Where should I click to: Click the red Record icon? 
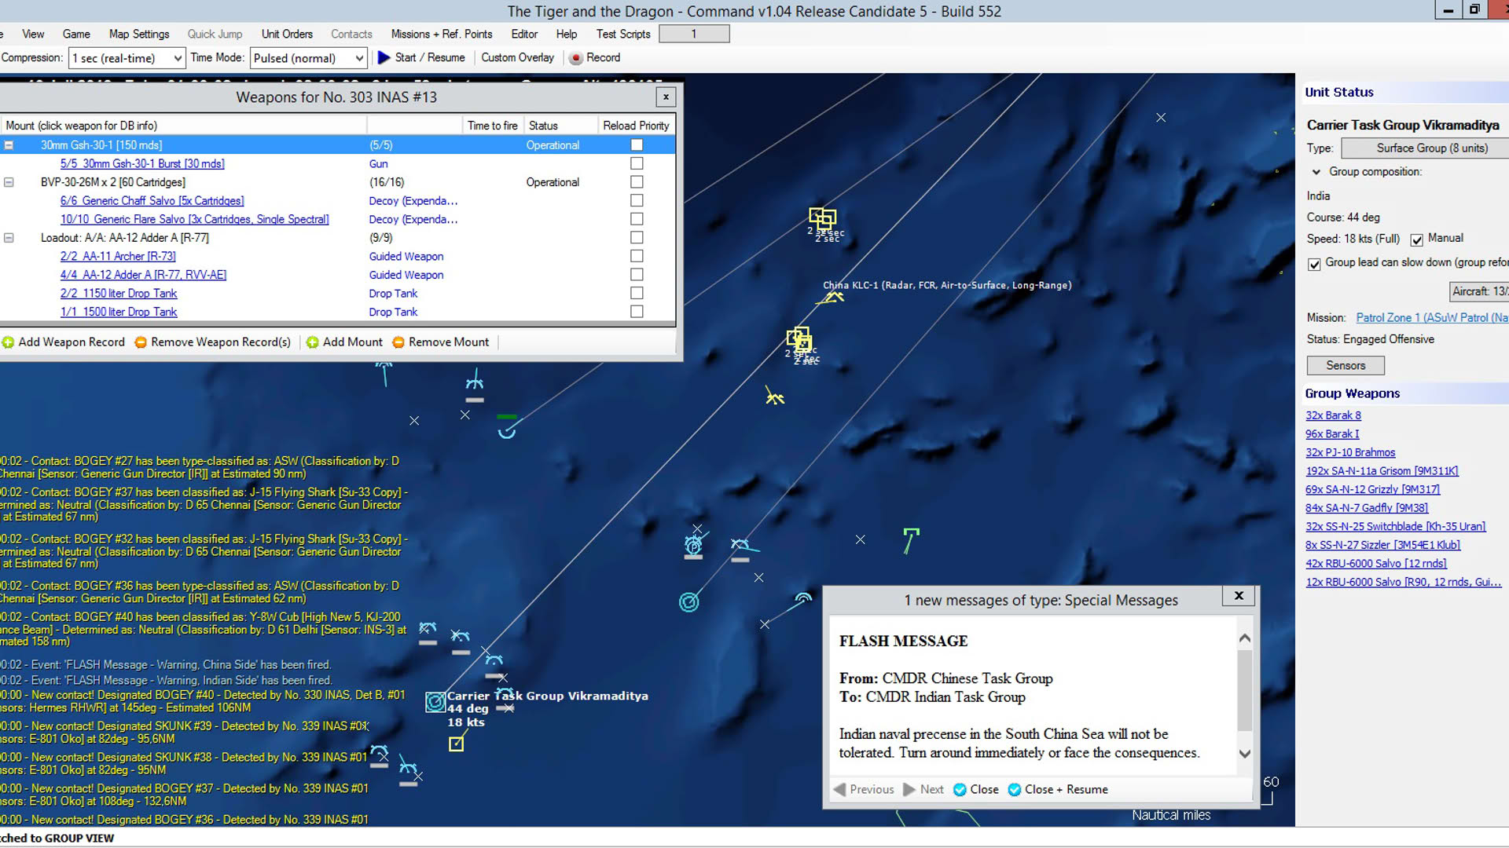click(x=575, y=58)
